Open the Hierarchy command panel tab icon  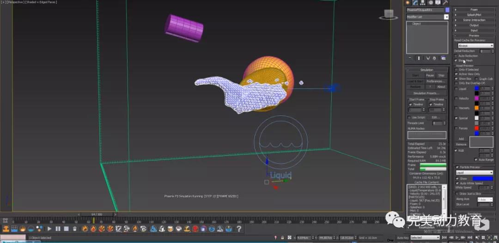[423, 3]
